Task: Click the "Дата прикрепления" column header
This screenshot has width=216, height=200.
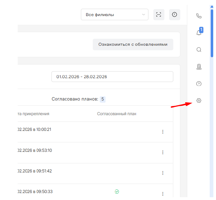Action: [x=33, y=114]
